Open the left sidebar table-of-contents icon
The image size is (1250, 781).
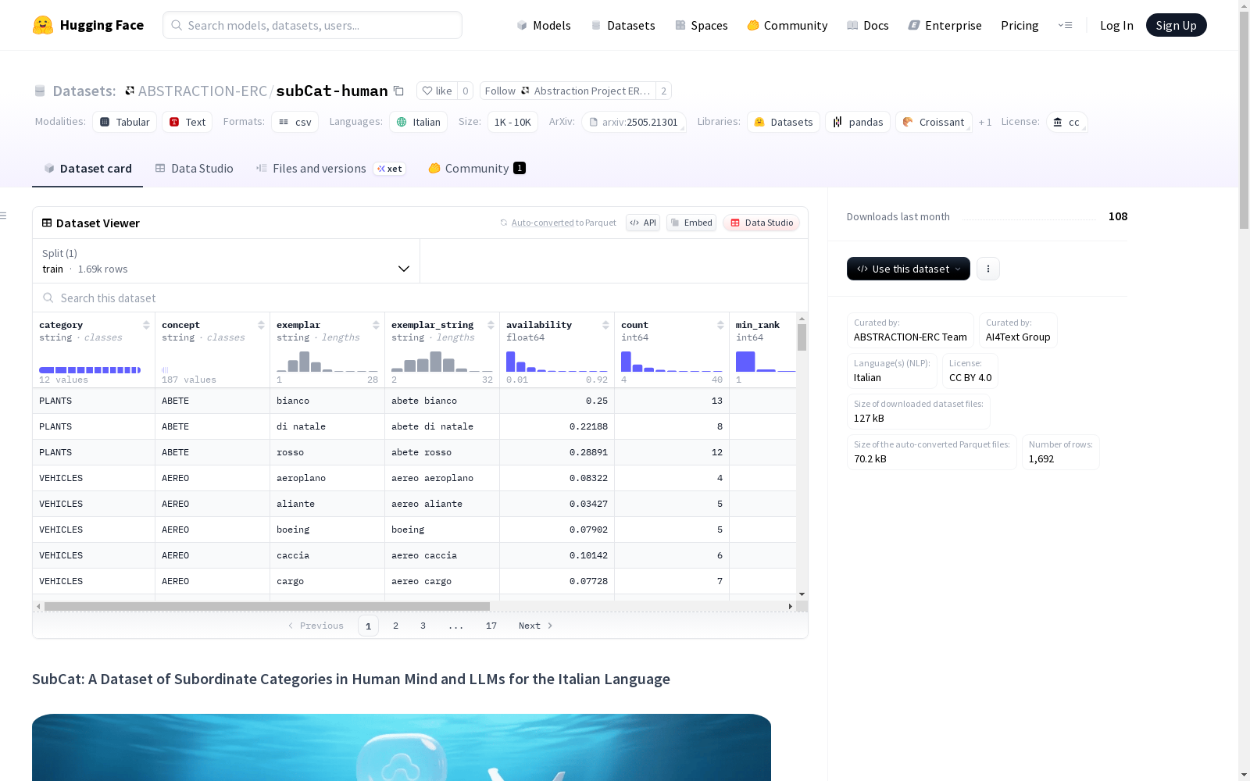tap(4, 216)
